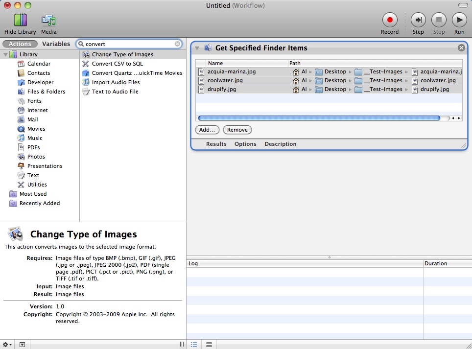The width and height of the screenshot is (472, 349).
Task: Open the Options tab of the action
Action: click(x=245, y=144)
